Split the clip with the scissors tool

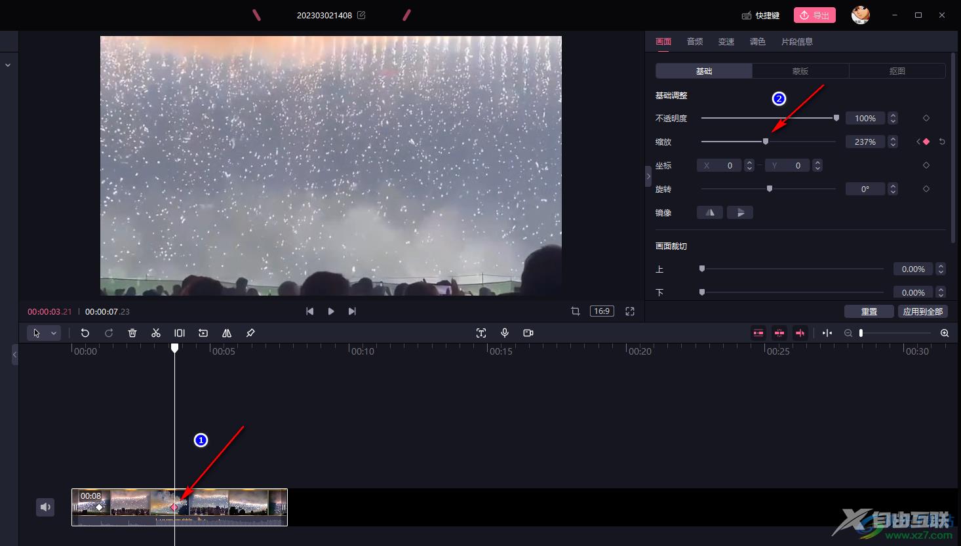pos(156,333)
